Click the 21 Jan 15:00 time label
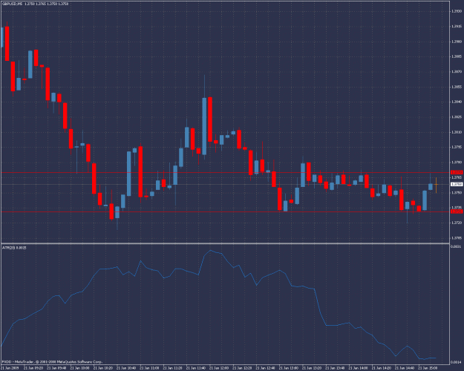 click(x=428, y=368)
